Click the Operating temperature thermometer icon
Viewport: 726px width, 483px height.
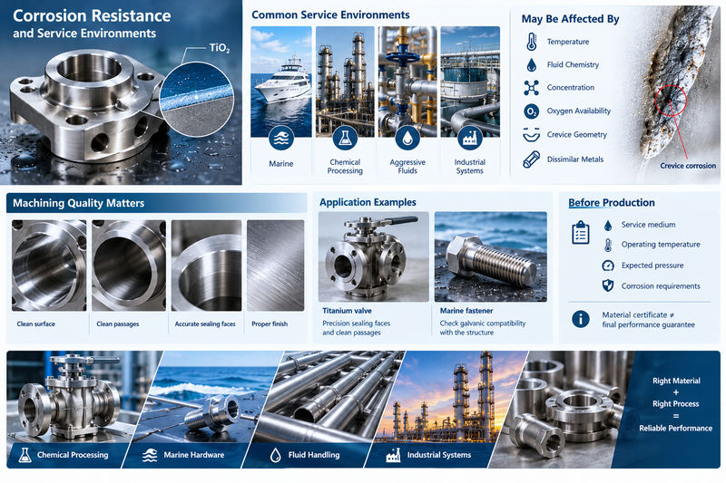tap(608, 245)
